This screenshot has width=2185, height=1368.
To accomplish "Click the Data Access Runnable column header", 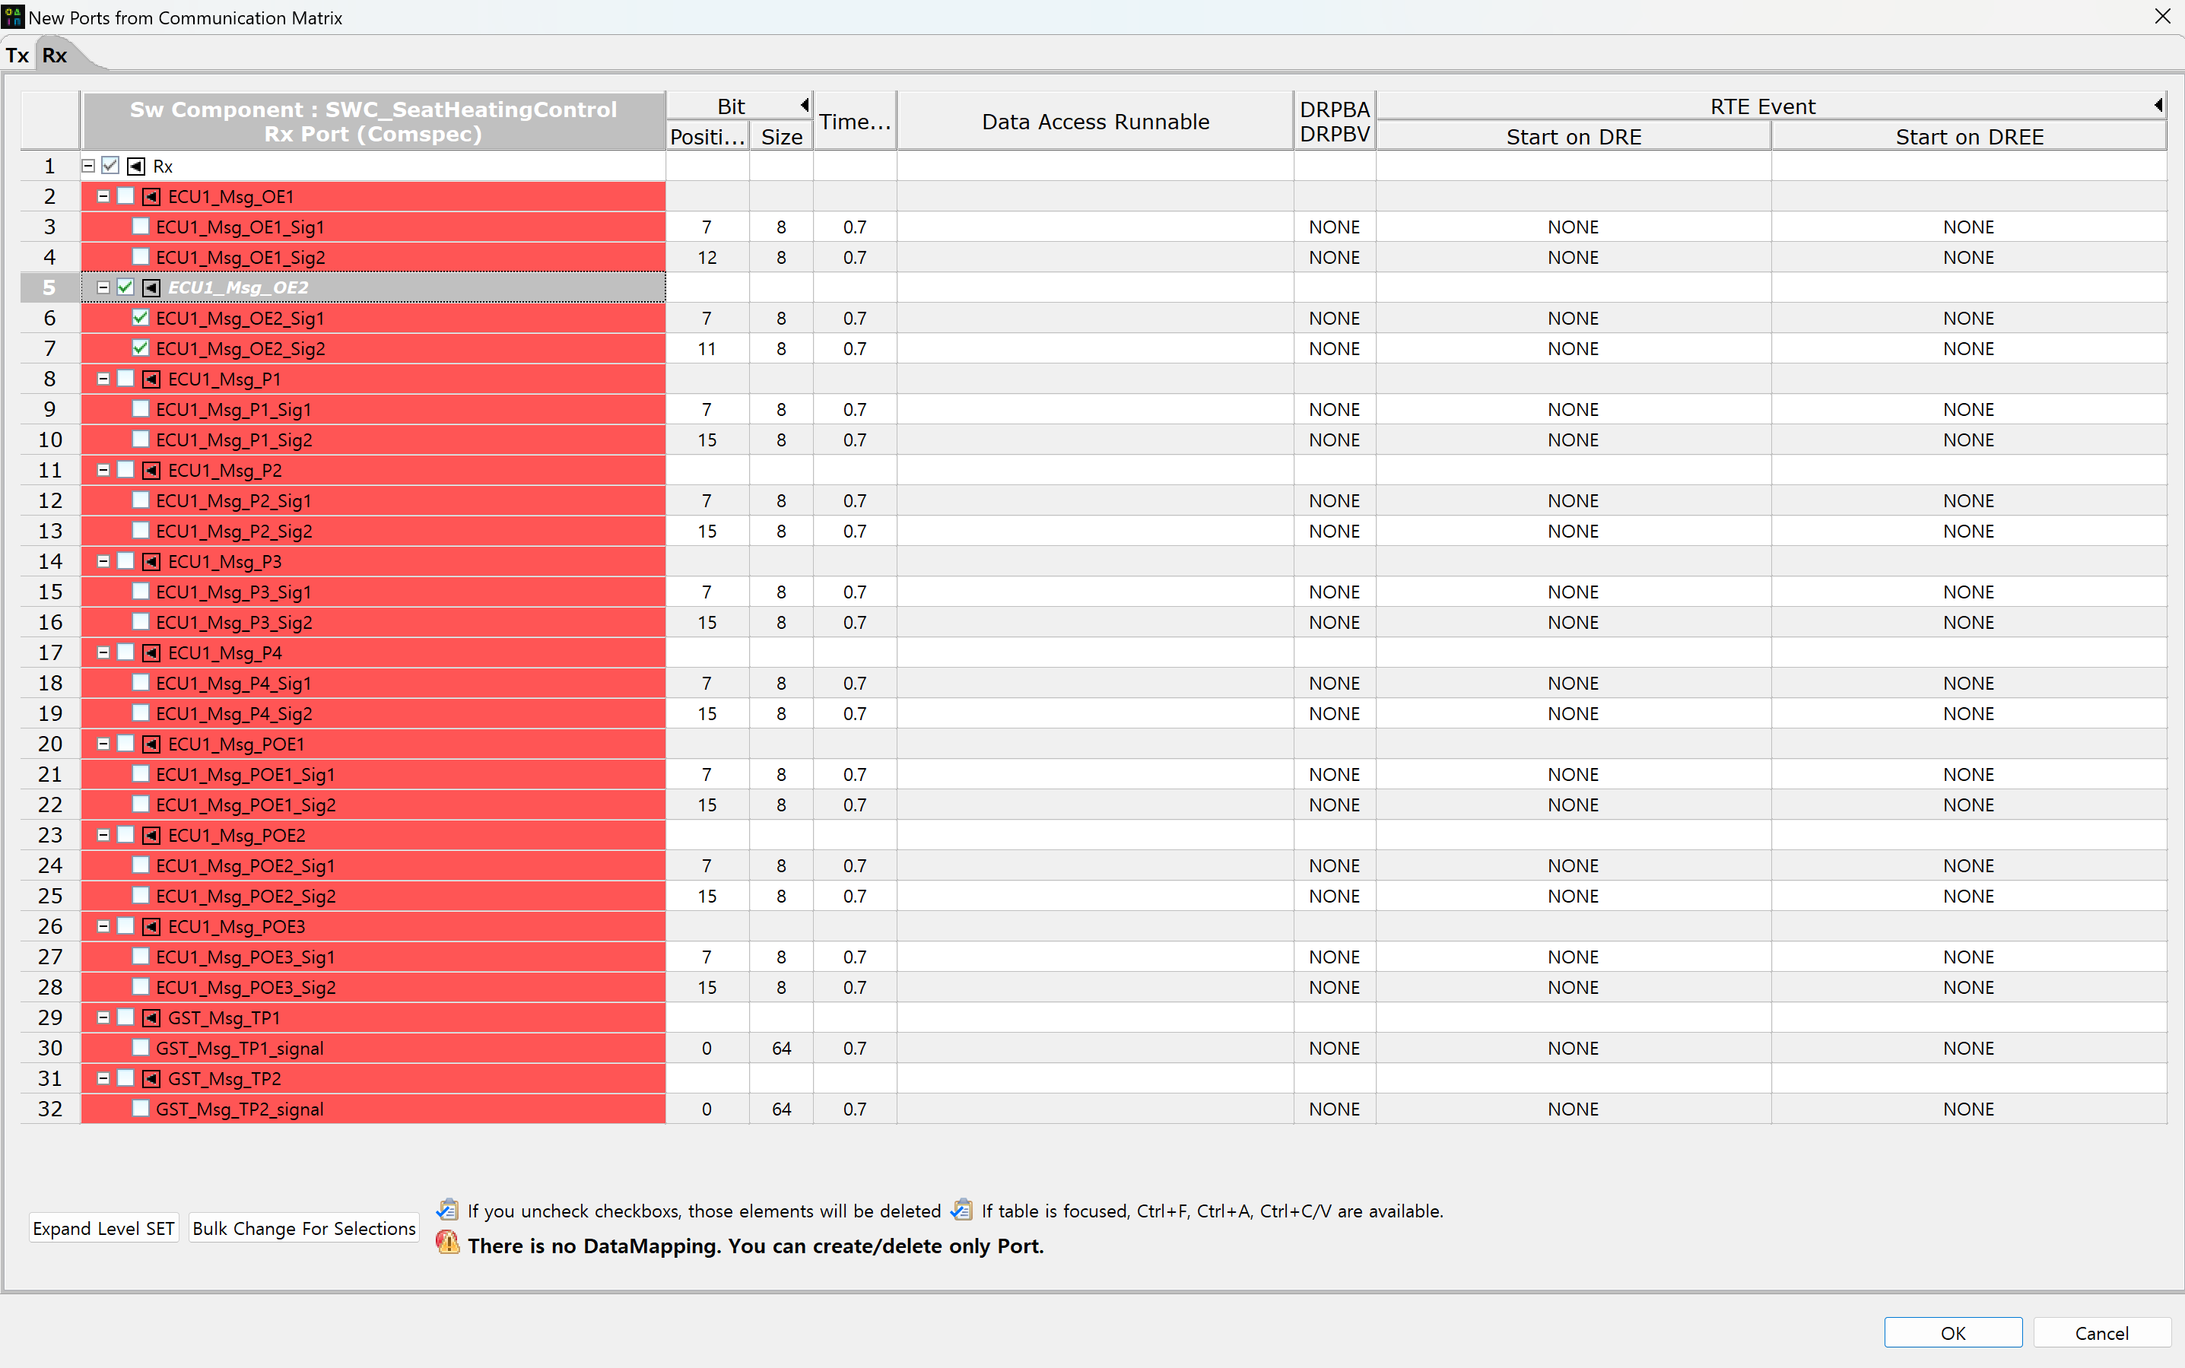I will click(x=1096, y=121).
